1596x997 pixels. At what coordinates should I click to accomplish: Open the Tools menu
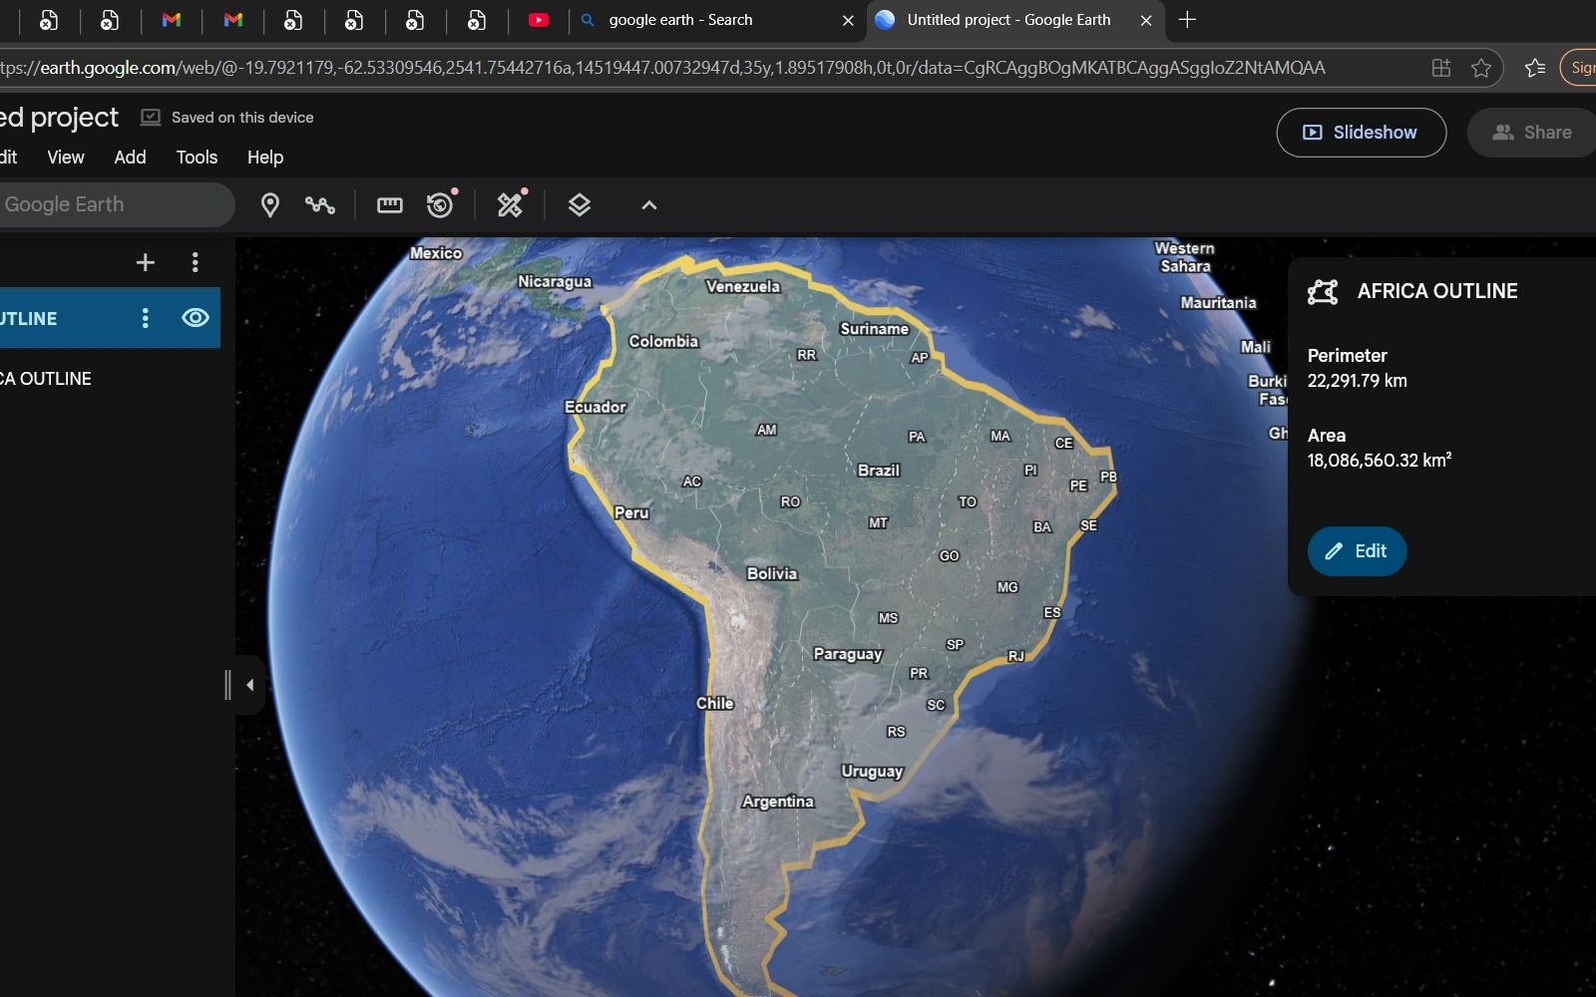197,158
